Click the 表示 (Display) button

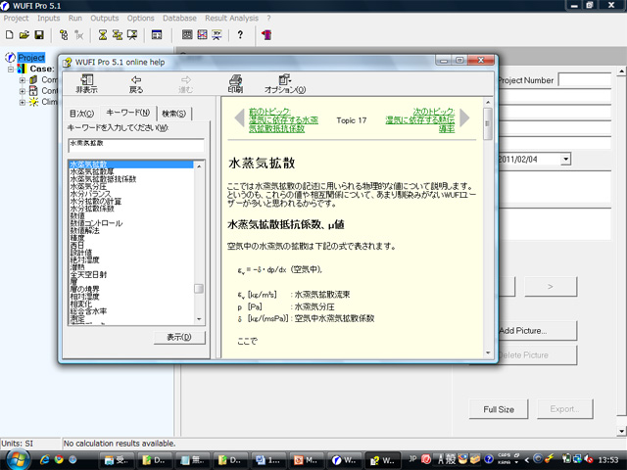(178, 337)
